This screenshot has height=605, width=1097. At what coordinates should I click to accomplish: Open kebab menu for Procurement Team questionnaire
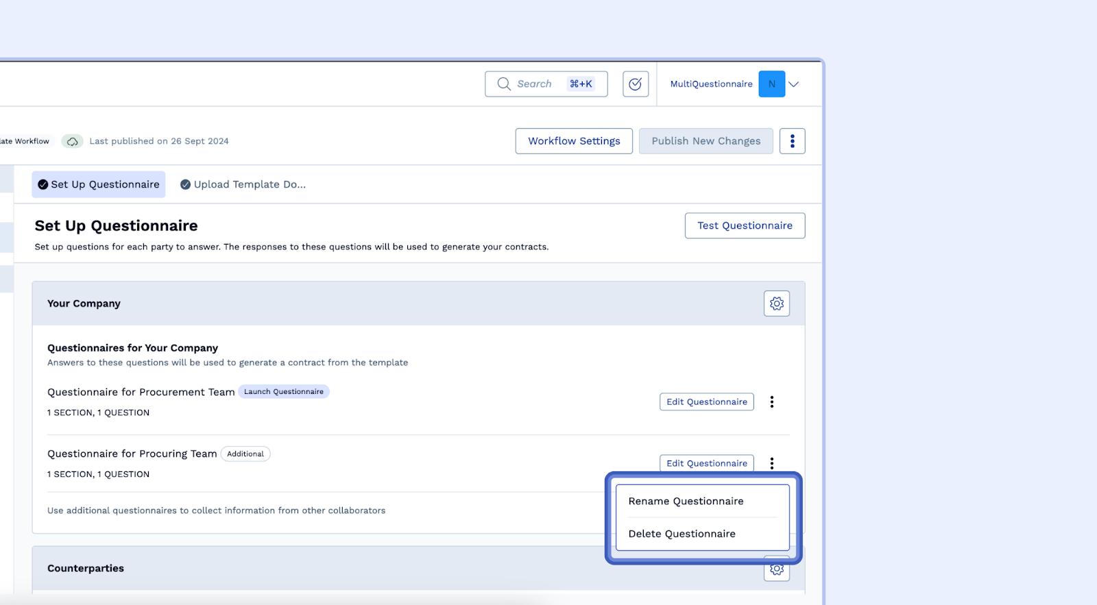point(771,402)
